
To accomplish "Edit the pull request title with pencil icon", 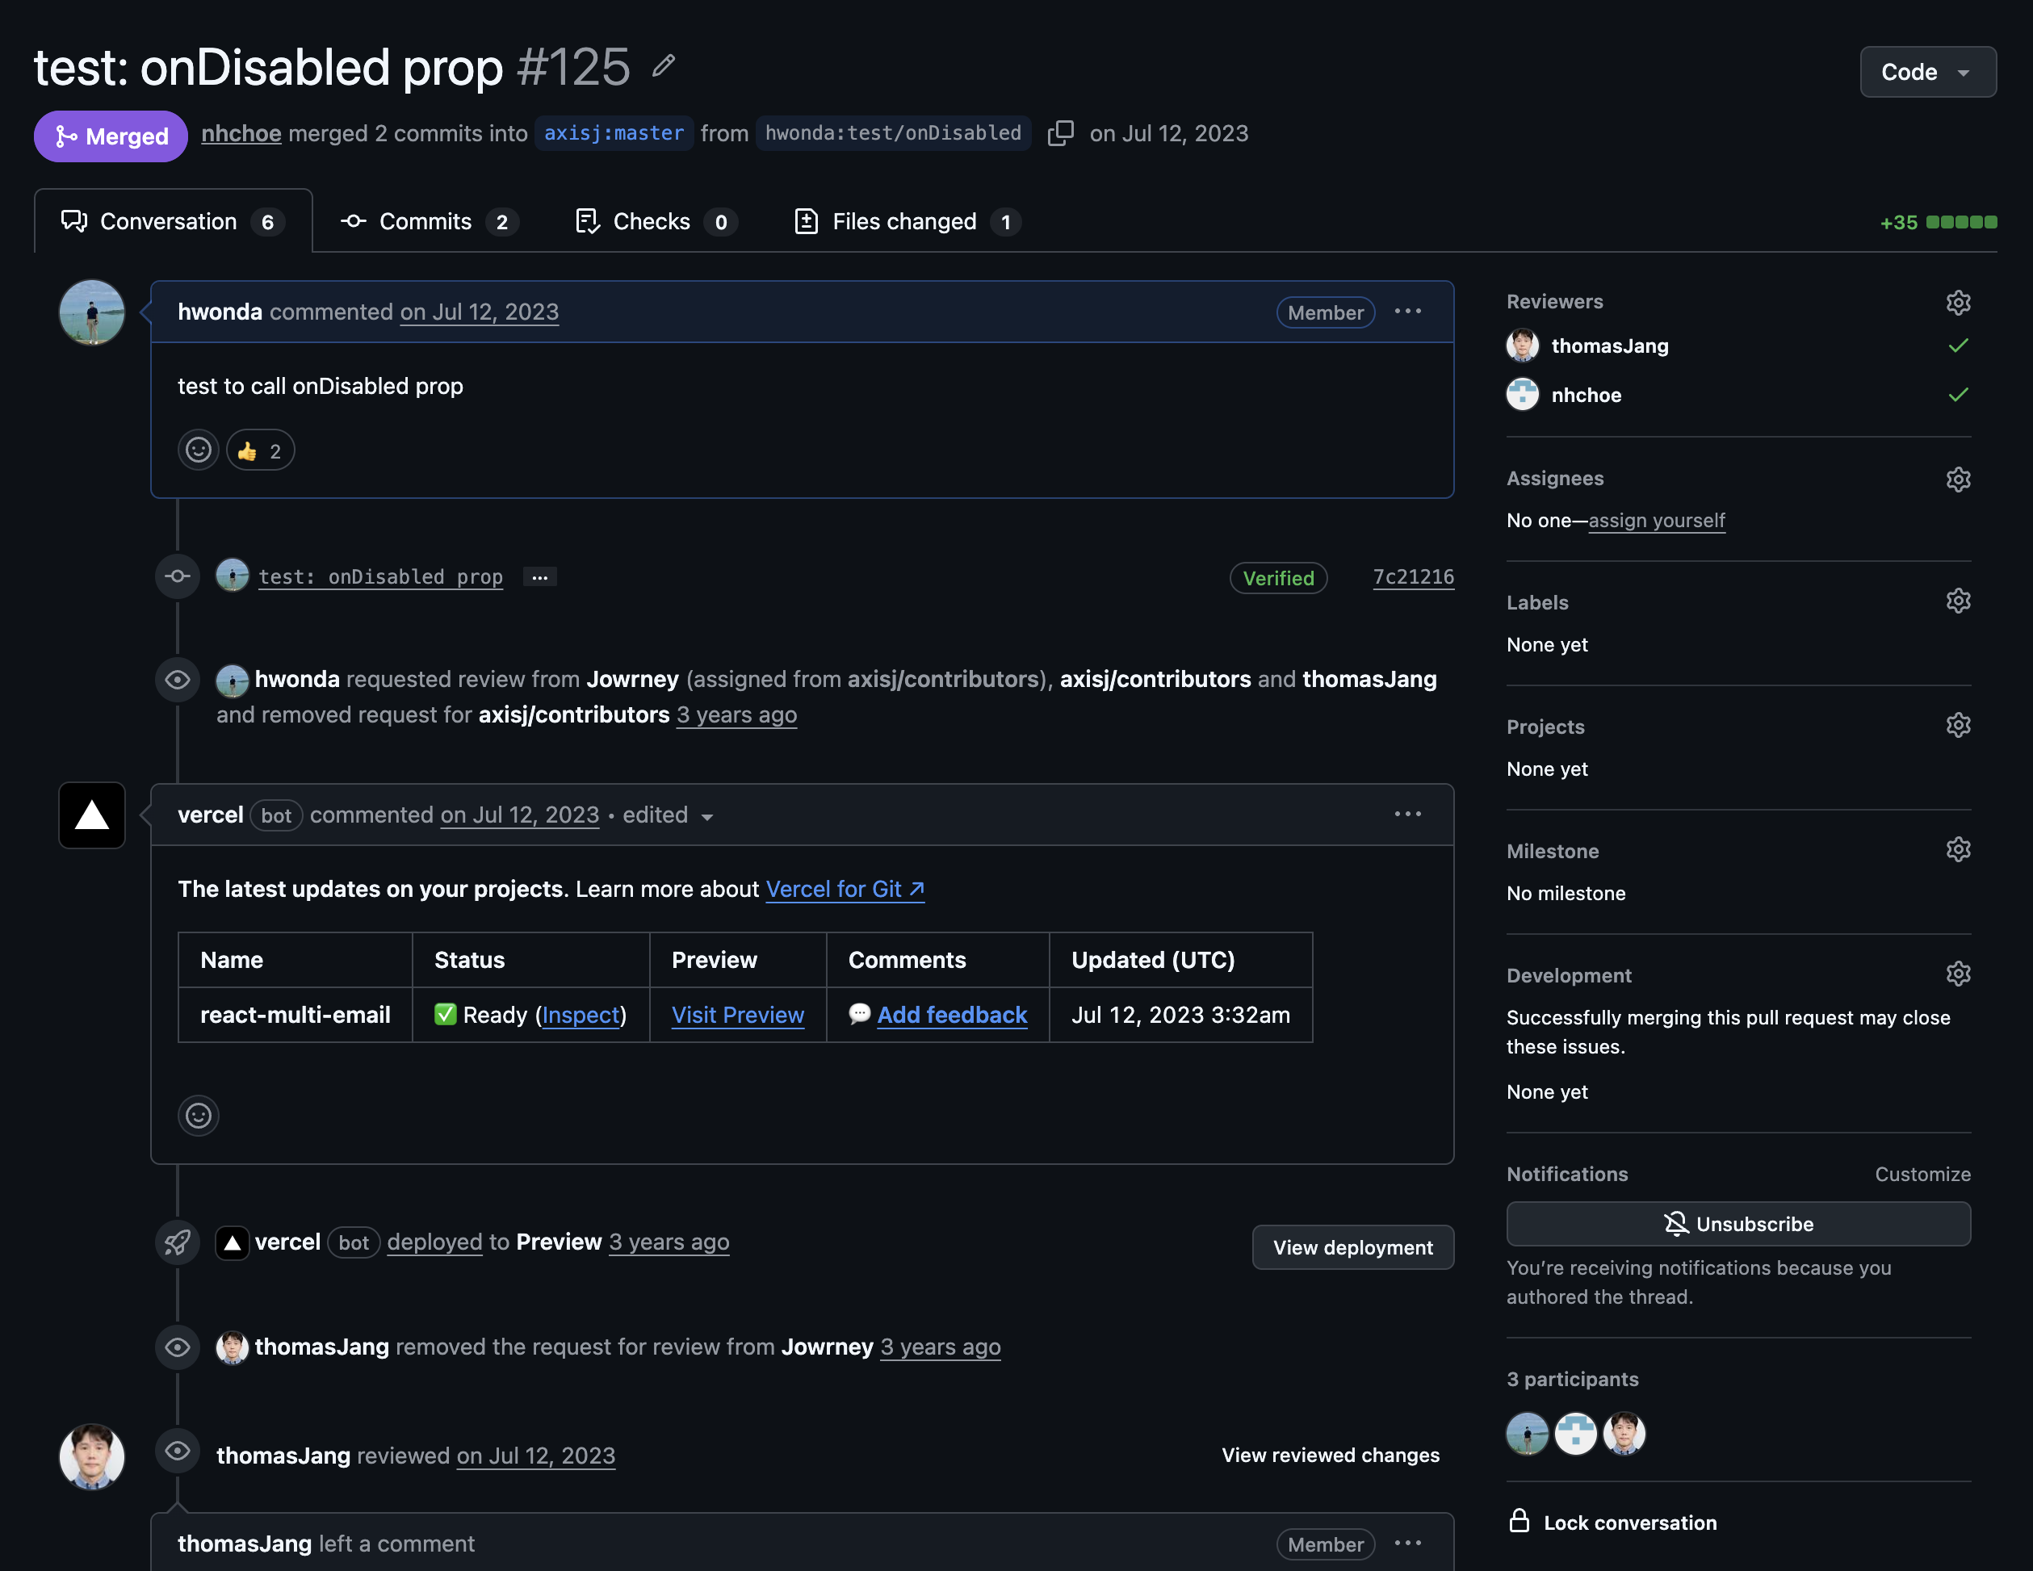I will [663, 65].
